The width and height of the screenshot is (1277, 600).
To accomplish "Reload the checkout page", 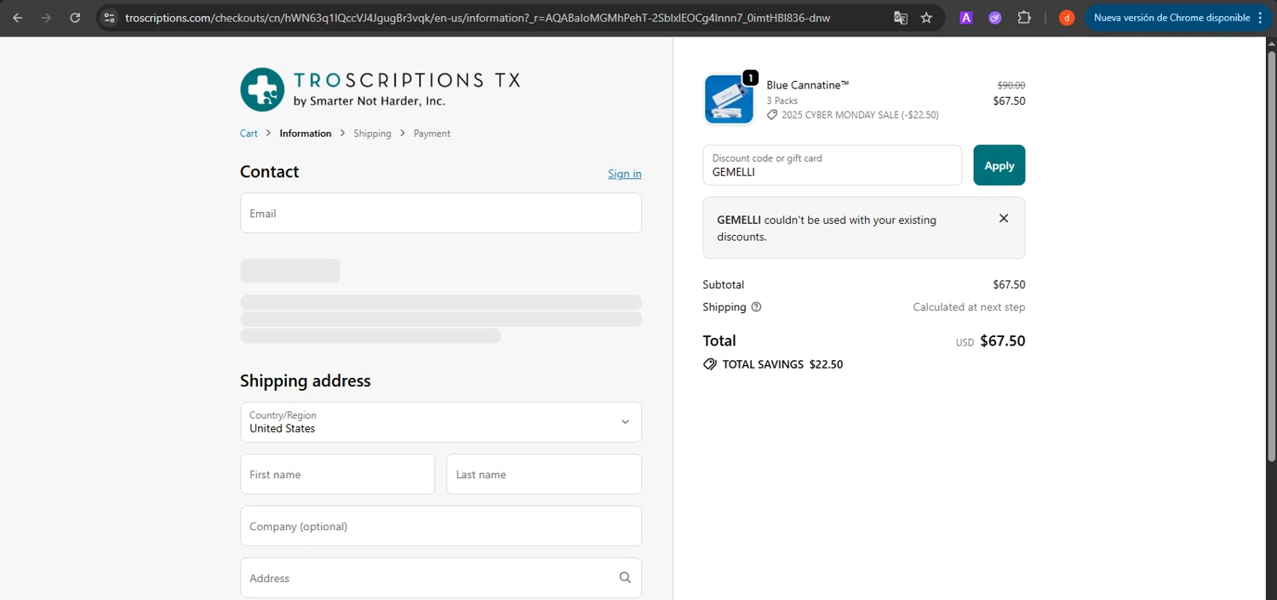I will click(x=75, y=17).
